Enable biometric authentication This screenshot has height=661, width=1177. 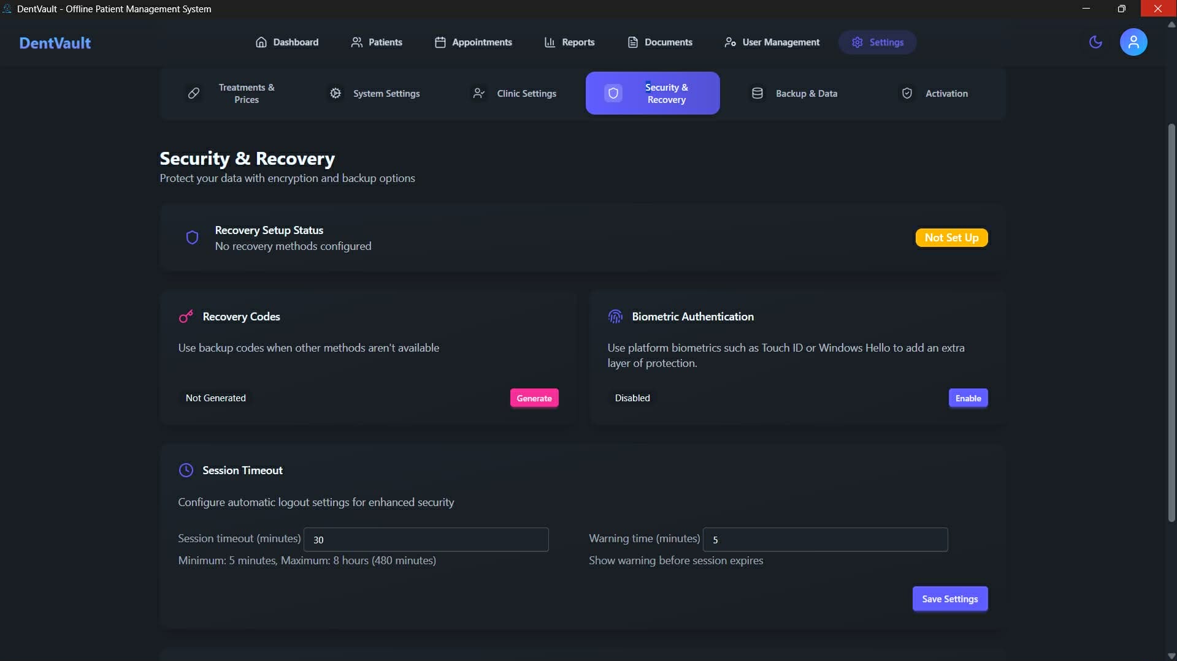pyautogui.click(x=968, y=398)
